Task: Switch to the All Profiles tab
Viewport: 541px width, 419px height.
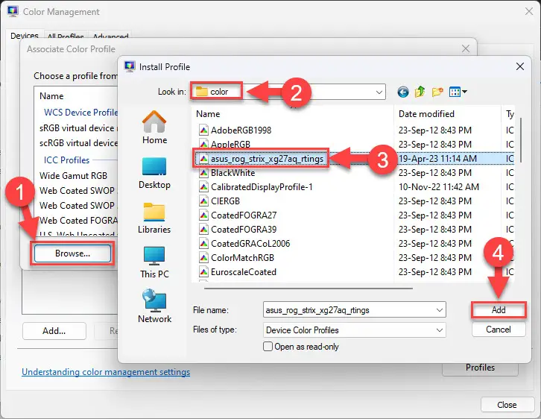Action: [x=66, y=36]
